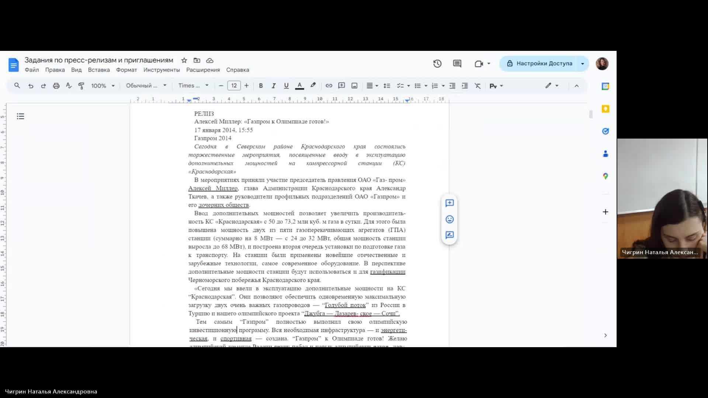Screen dimensions: 708x398
Task: Expand the share settings arrow
Action: coord(583,64)
